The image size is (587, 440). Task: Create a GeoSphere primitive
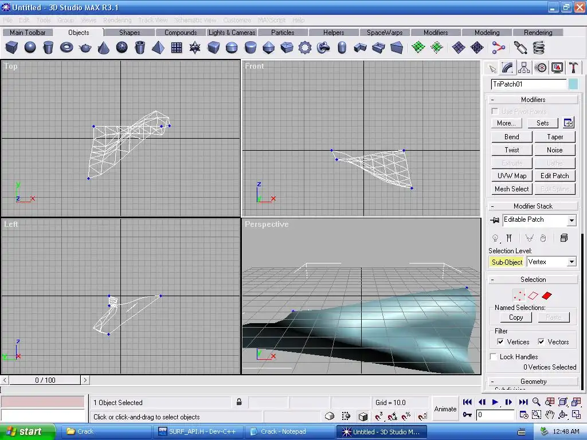pos(122,48)
